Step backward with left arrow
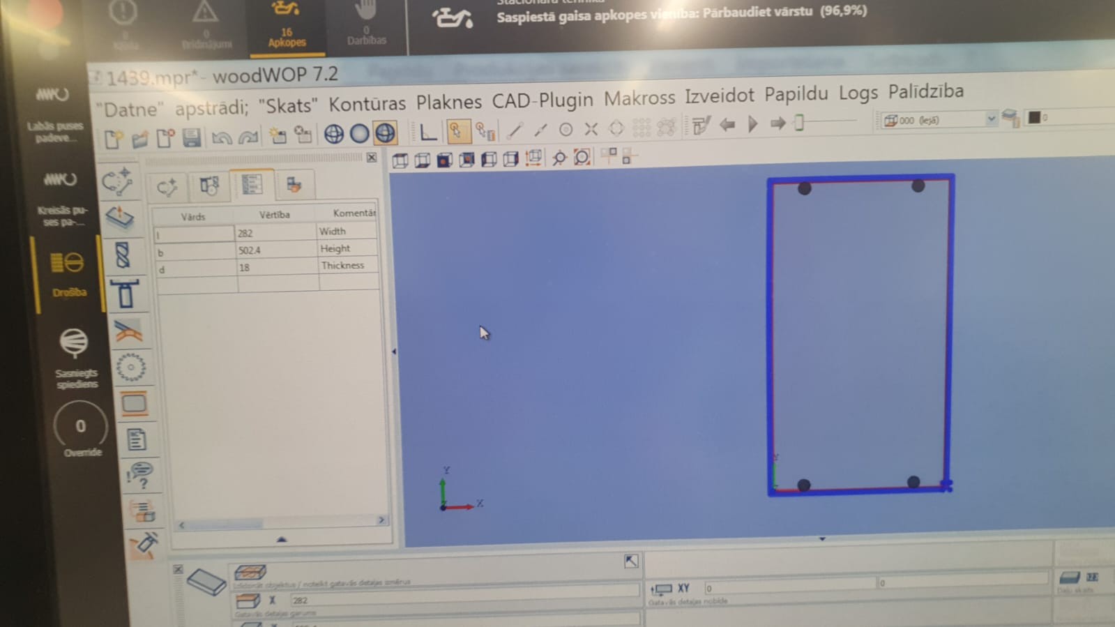This screenshot has height=627, width=1115. point(727,124)
